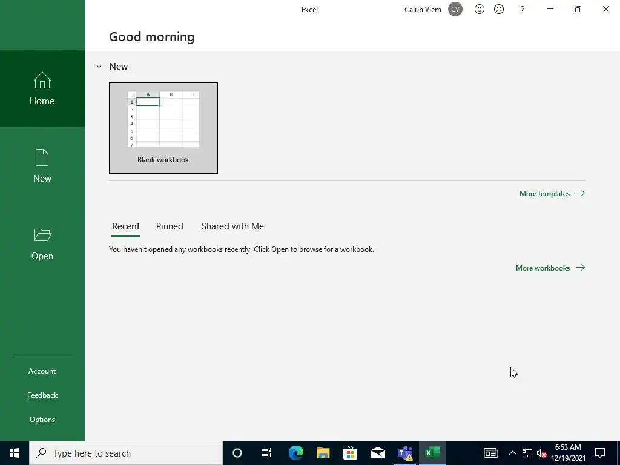Select Excel icon on taskbar
The height and width of the screenshot is (465, 620).
click(432, 453)
